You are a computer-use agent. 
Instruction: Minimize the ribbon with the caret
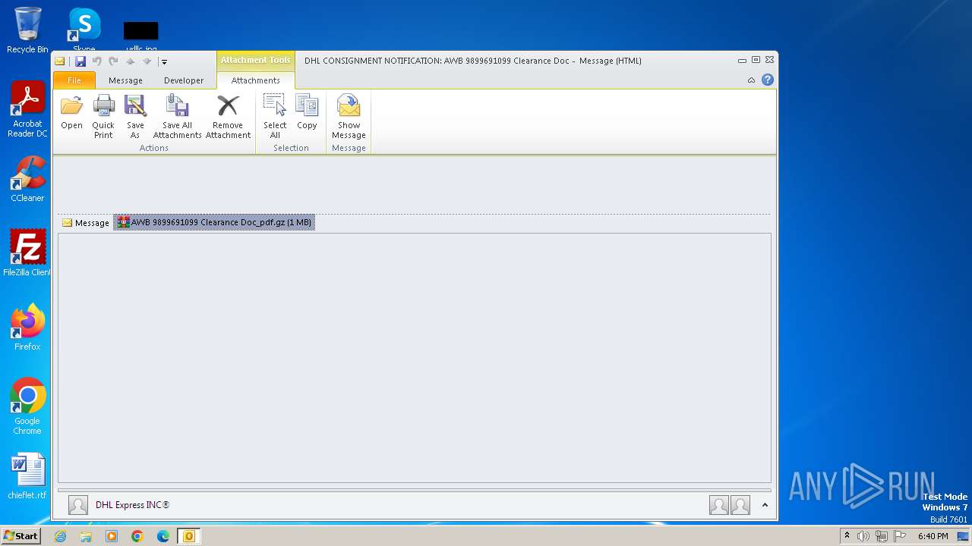tap(751, 80)
